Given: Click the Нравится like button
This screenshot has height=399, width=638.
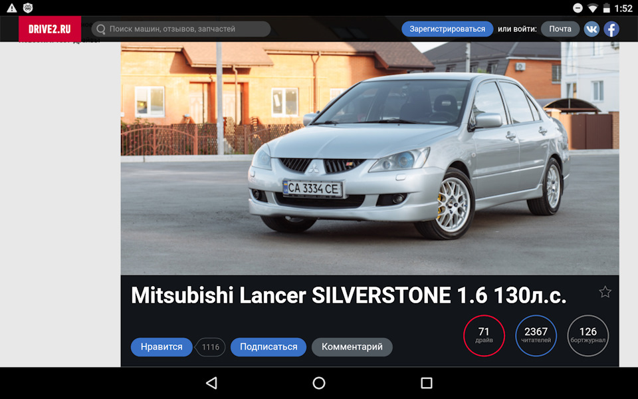Looking at the screenshot, I should [161, 347].
